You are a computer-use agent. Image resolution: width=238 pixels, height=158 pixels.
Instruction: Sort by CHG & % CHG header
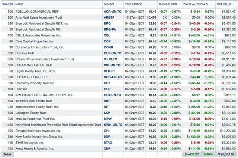[168, 4]
